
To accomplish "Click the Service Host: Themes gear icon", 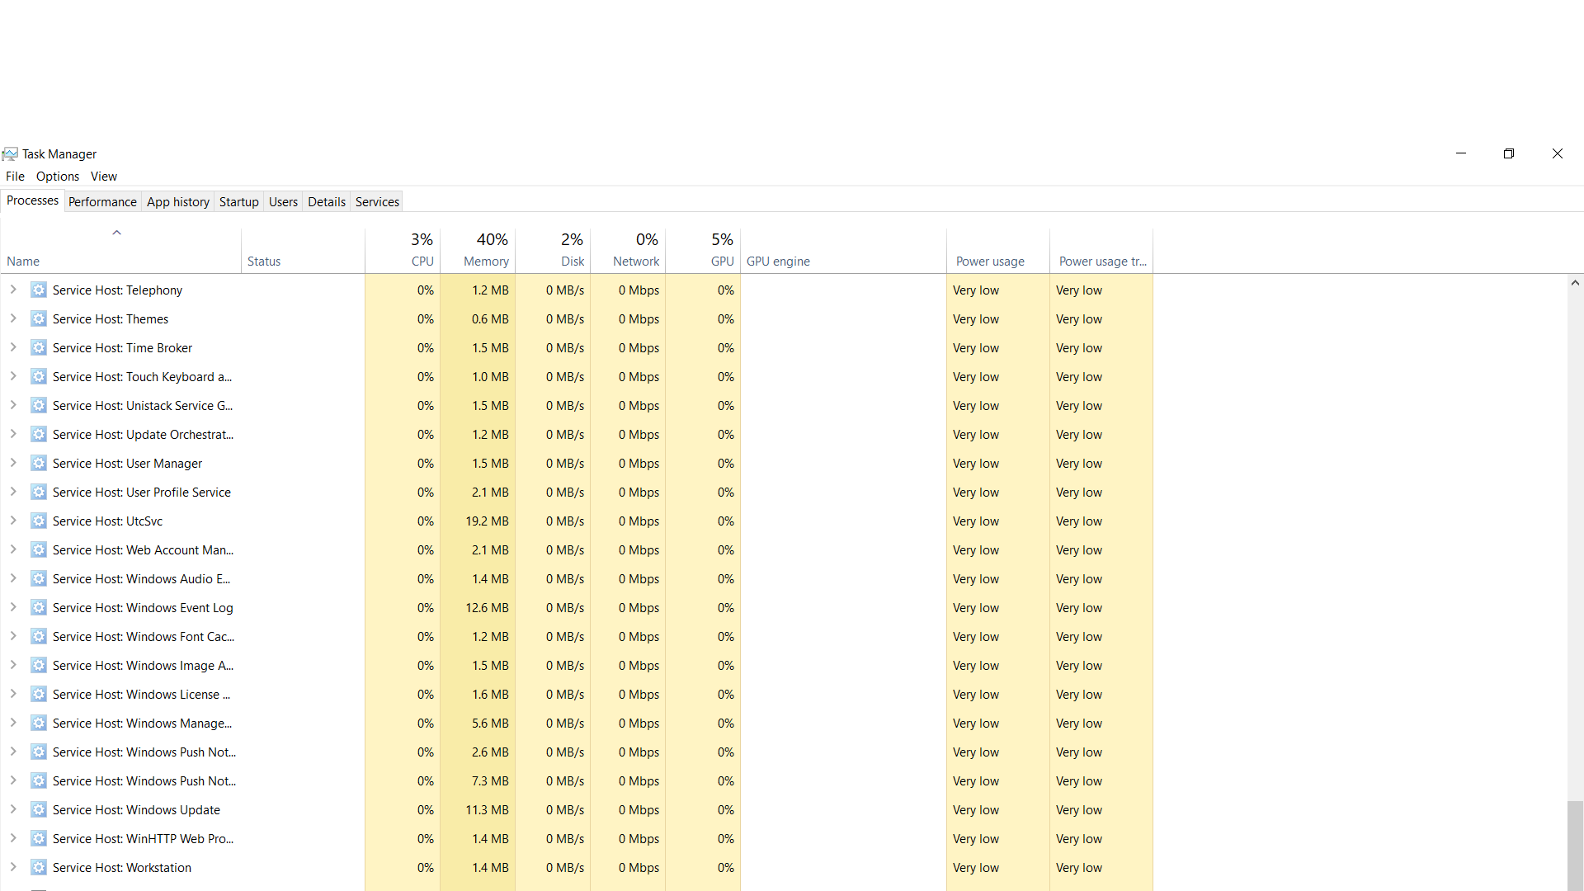I will pyautogui.click(x=39, y=319).
